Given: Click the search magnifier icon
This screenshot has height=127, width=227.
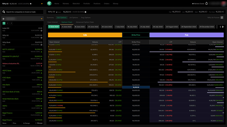Looking at the screenshot, I should pos(4,12).
